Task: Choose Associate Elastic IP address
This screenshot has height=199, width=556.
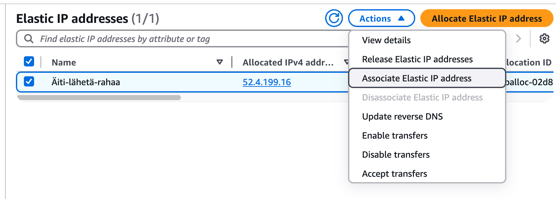Action: (x=417, y=79)
